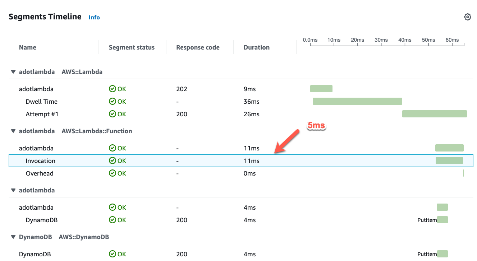Screen dimensions: 477x261
Task: Select the Overhead segment row
Action: 40,173
